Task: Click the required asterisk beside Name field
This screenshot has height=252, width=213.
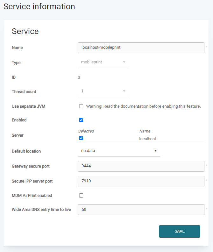Action: 206,47
